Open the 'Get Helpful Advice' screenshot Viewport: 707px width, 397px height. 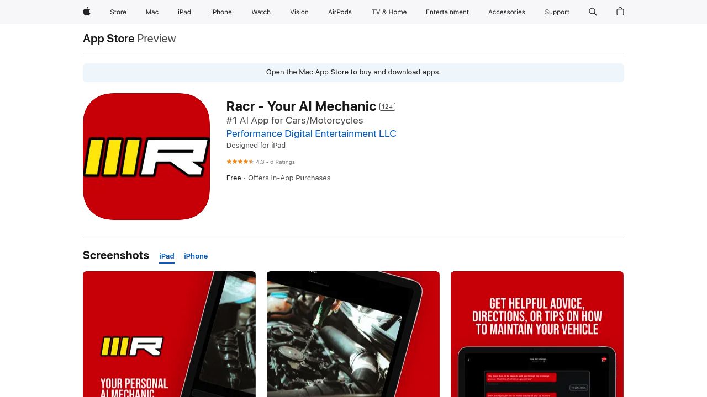click(537, 334)
